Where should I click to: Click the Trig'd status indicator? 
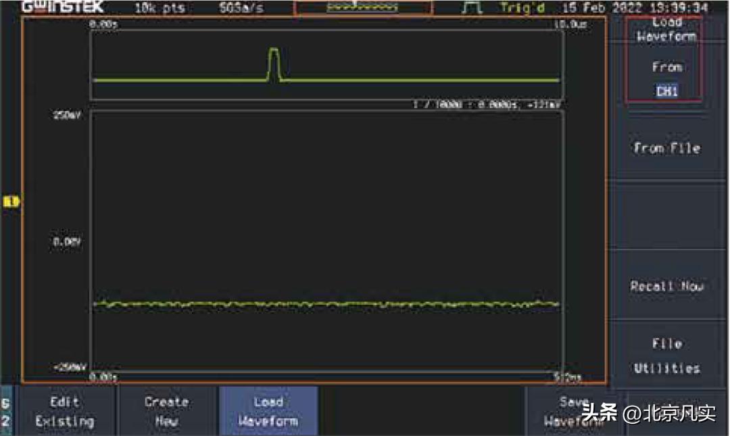coord(522,8)
